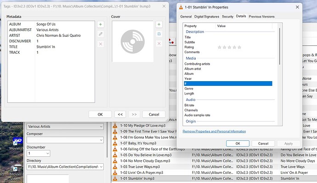Close the Stumblin' In Properties window
This screenshot has width=317, height=183.
click(x=297, y=7)
